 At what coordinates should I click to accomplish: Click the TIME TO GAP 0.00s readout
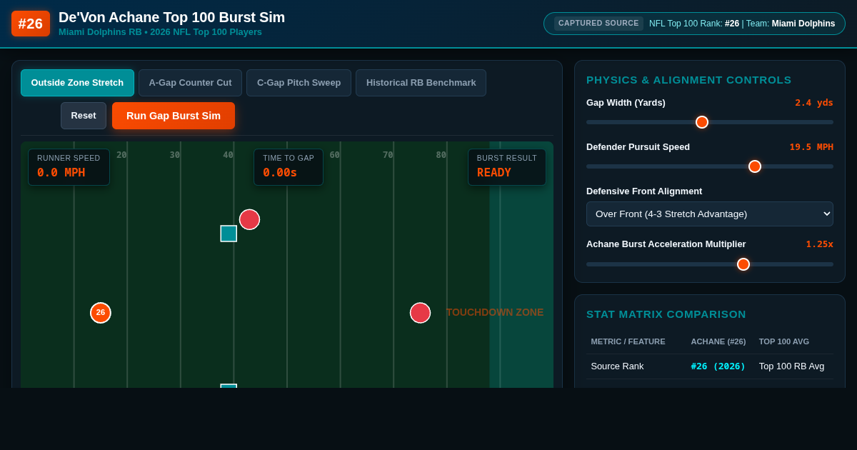(289, 167)
